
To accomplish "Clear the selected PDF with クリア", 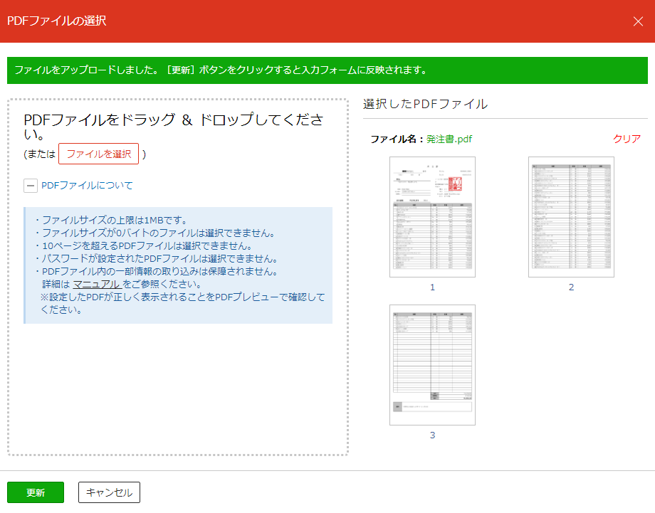I will 626,139.
